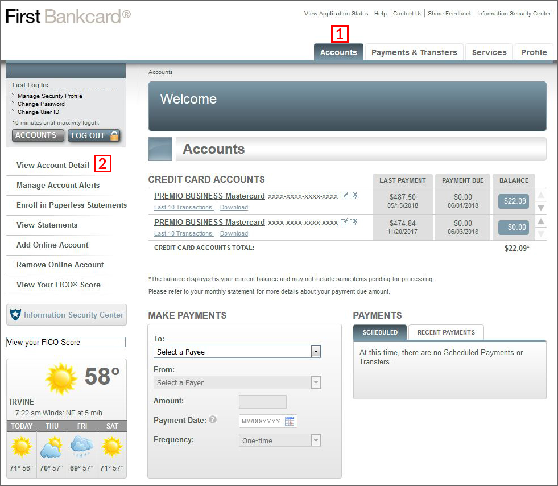Click the Help link at top
This screenshot has width=558, height=486.
click(381, 14)
